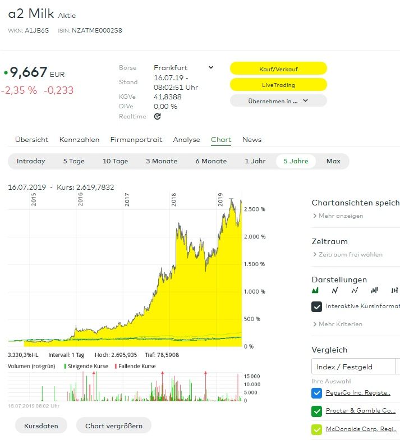Screen dimensions: 400x444
Task: Select the 6 Monate time range
Action: click(211, 161)
